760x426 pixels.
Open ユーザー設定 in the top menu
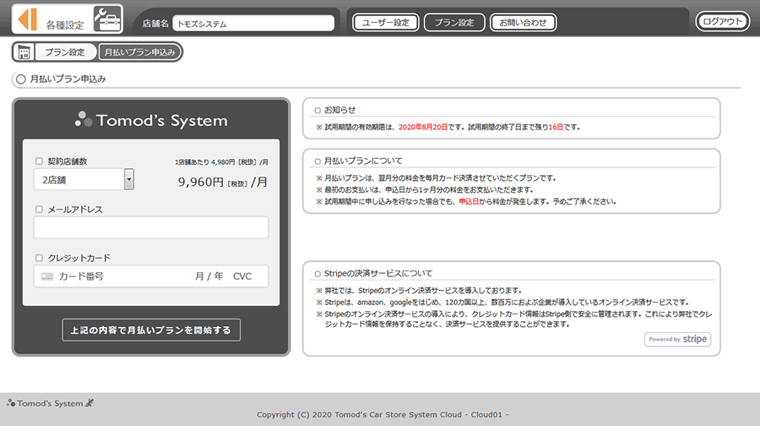(x=386, y=22)
